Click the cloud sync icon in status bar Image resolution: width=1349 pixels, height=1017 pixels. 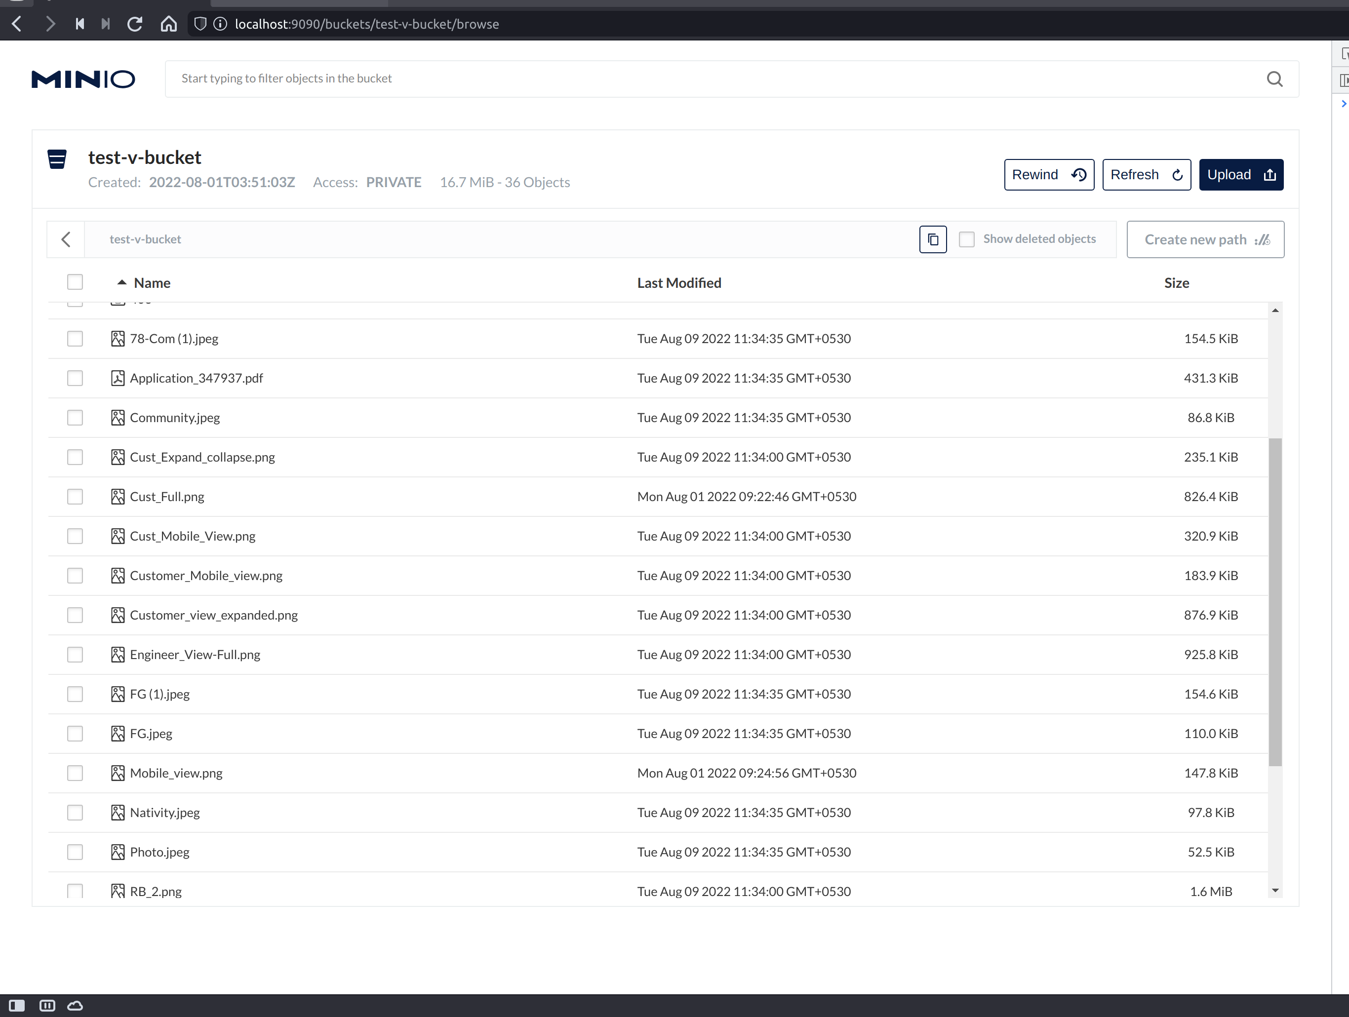[75, 1006]
